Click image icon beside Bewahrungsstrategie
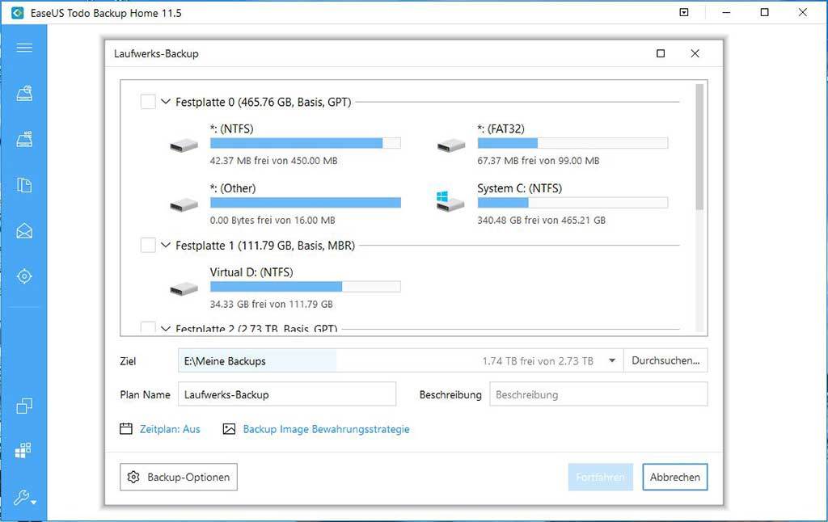The image size is (828, 522). 229,429
